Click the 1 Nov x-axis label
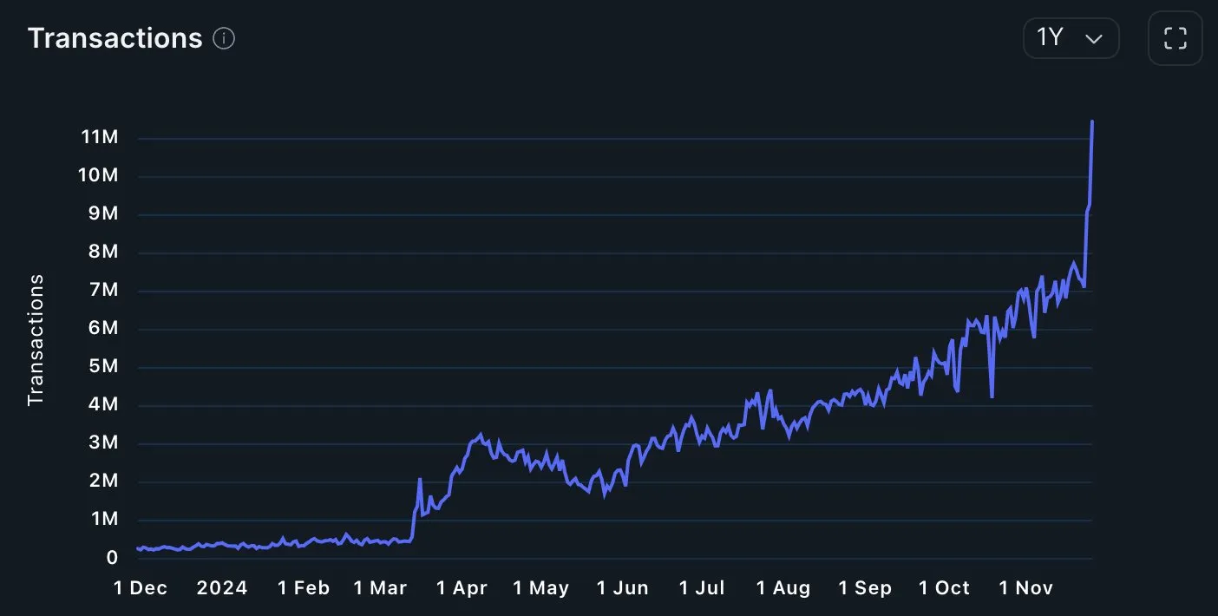 coord(1026,588)
